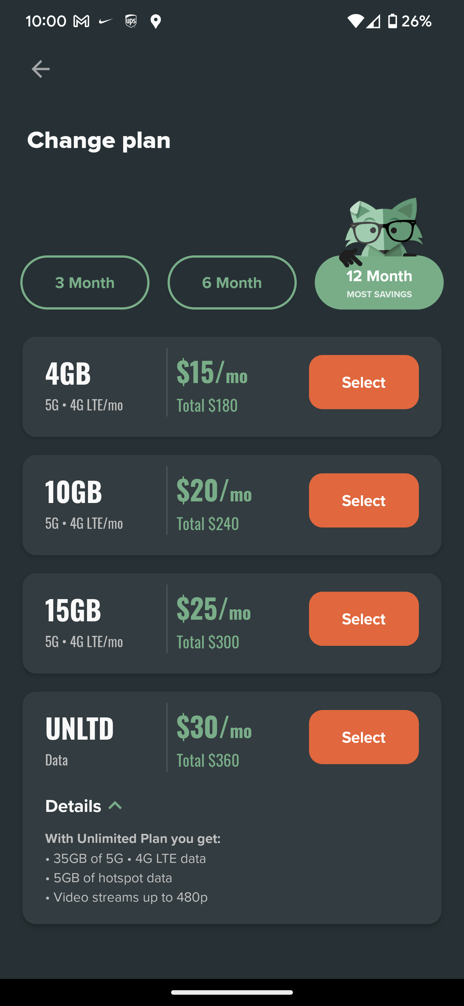Screen dimensions: 464x1006
Task: Switch to the 3 Month duration
Action: click(x=85, y=282)
